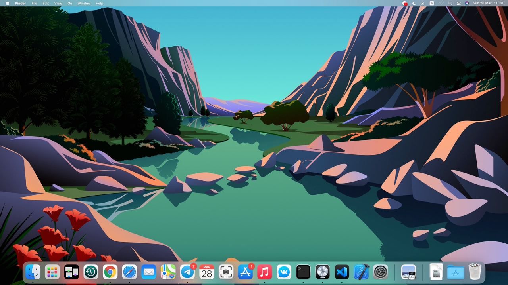The width and height of the screenshot is (508, 285).
Task: Open the Now Playing menu bar icon
Action: tap(422, 3)
